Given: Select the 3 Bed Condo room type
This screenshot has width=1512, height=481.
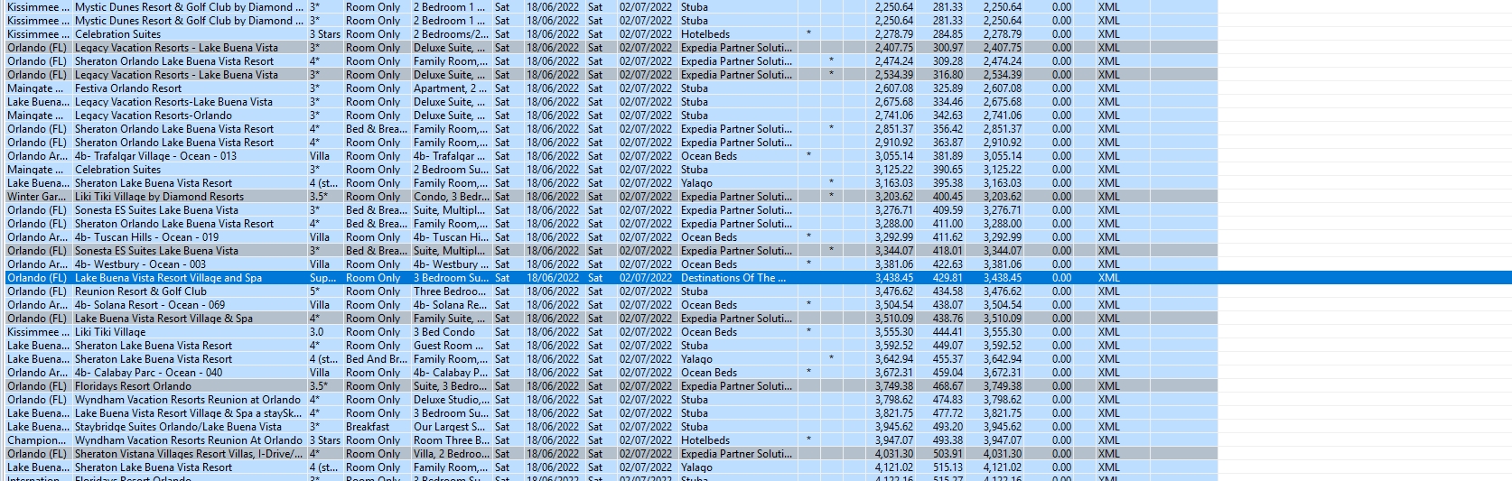Looking at the screenshot, I should click(444, 332).
